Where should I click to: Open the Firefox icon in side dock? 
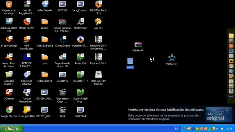tap(231, 41)
